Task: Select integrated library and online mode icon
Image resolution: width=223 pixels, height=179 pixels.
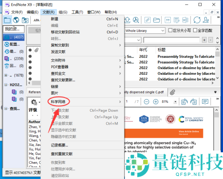Action: click(x=25, y=20)
